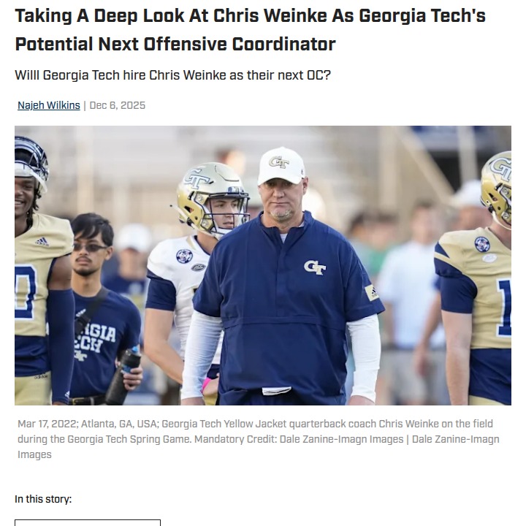Image resolution: width=526 pixels, height=526 pixels.
Task: Click the gold GT helmet on the white-jersey player
Action: coord(212,197)
